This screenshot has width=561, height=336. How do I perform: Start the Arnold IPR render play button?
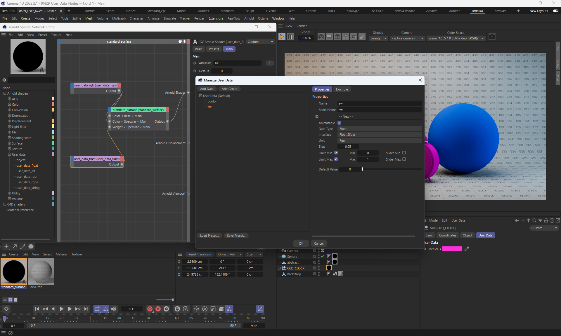[x=282, y=37]
